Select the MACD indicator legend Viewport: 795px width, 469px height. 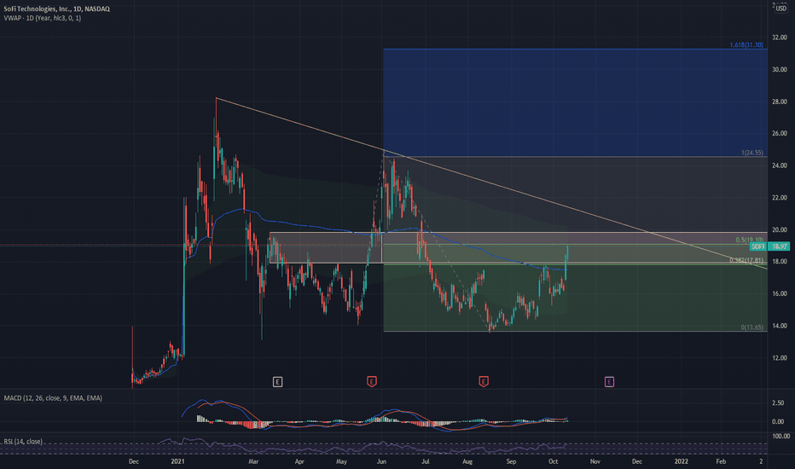(53, 398)
